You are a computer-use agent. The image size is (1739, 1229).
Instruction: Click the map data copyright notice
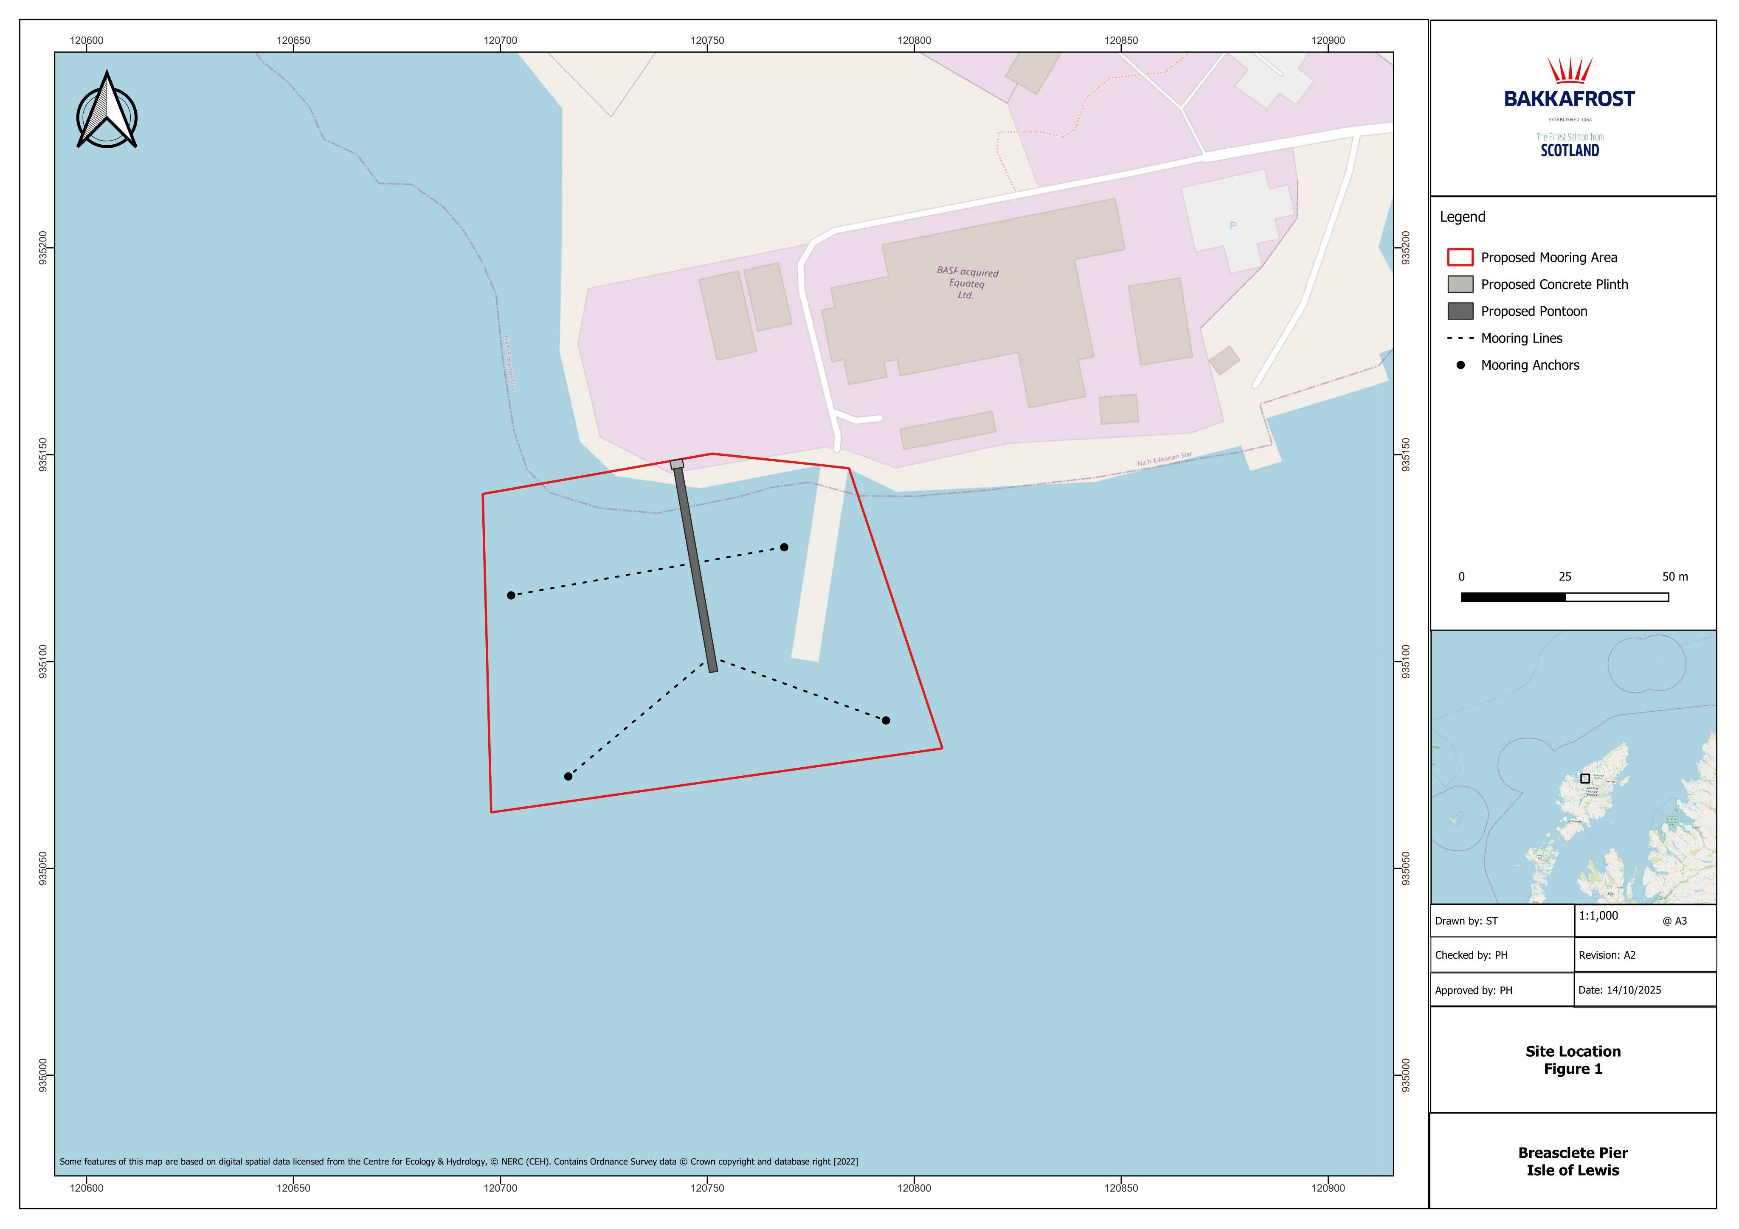click(458, 1162)
